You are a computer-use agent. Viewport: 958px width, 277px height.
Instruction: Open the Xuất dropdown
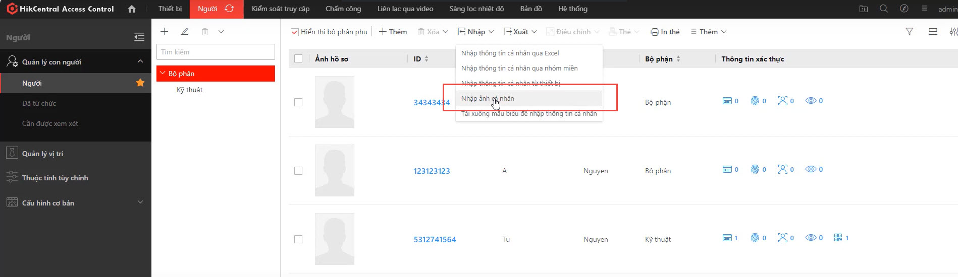[x=520, y=32]
